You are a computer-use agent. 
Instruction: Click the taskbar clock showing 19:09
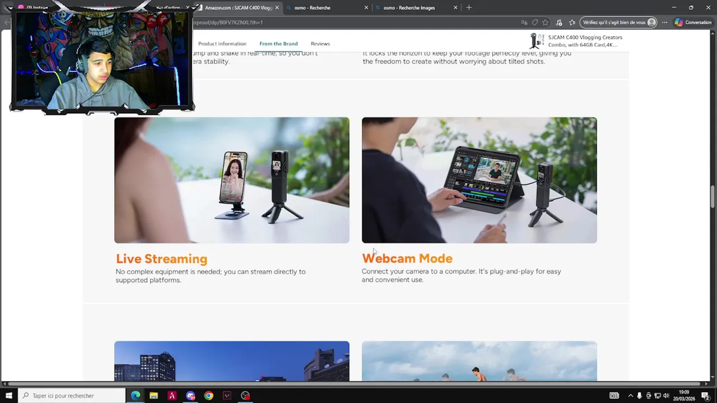684,396
